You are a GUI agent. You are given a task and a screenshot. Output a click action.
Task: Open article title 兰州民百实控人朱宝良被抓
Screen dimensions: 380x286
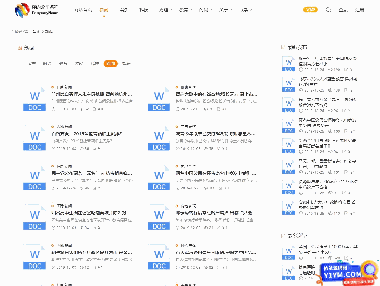pyautogui.click(x=92, y=94)
